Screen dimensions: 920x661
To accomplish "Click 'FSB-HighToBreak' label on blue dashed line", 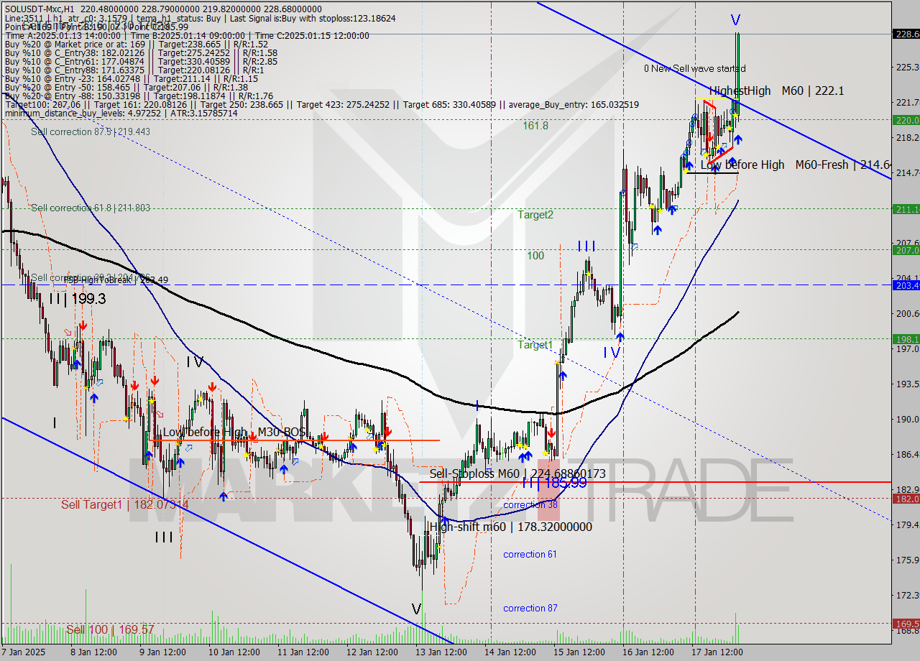I will 116,279.
